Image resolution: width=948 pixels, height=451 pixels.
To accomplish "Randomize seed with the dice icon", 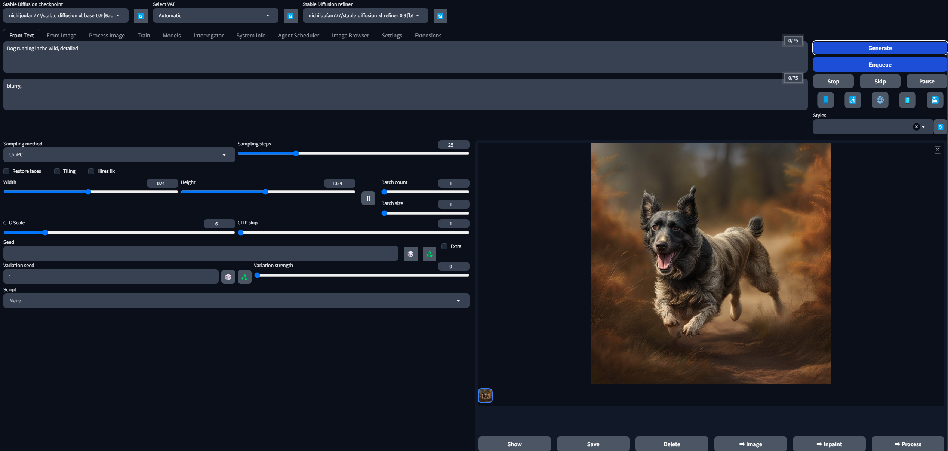I will coord(410,254).
